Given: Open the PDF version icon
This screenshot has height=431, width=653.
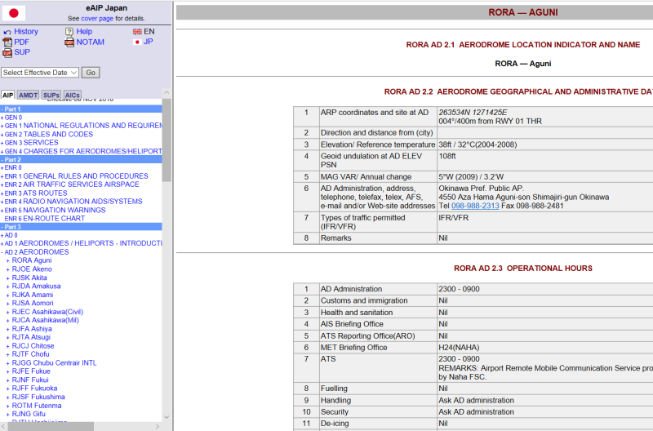Looking at the screenshot, I should pos(7,42).
